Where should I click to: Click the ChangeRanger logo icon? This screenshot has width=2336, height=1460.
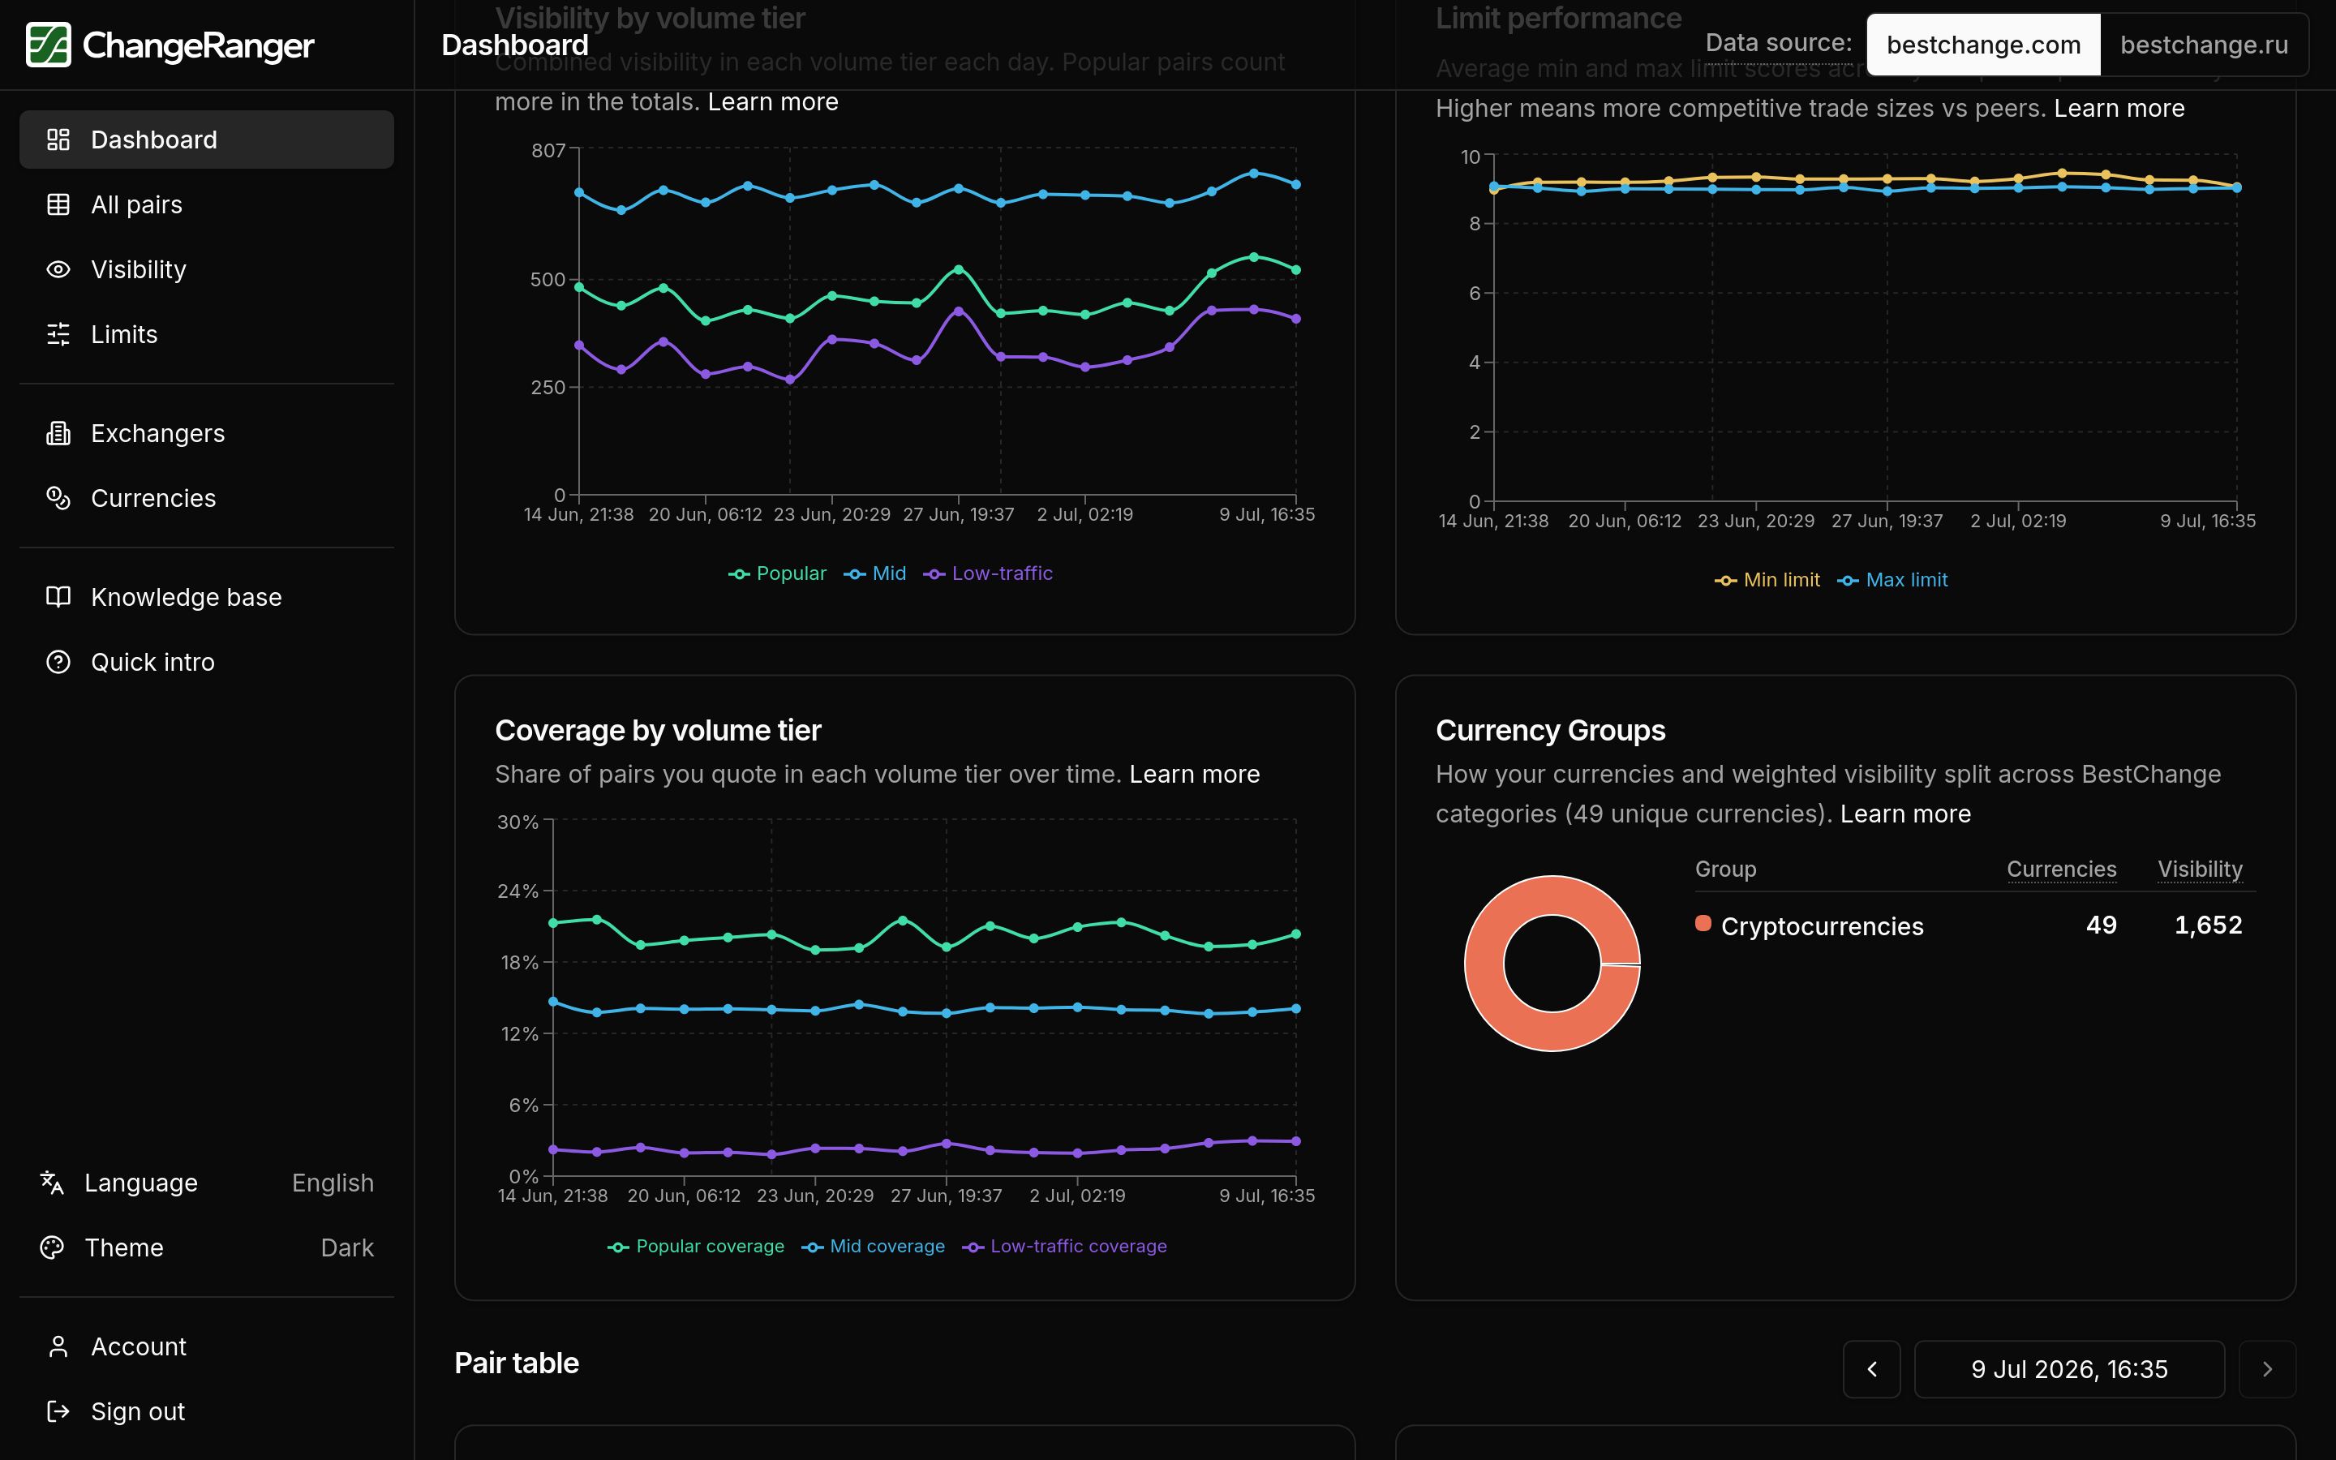pos(49,45)
